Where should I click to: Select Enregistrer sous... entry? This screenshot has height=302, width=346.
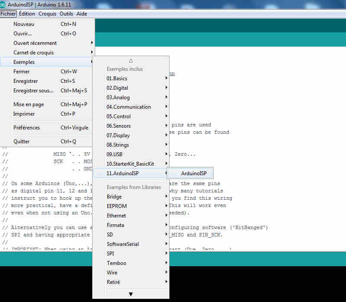tap(46, 91)
